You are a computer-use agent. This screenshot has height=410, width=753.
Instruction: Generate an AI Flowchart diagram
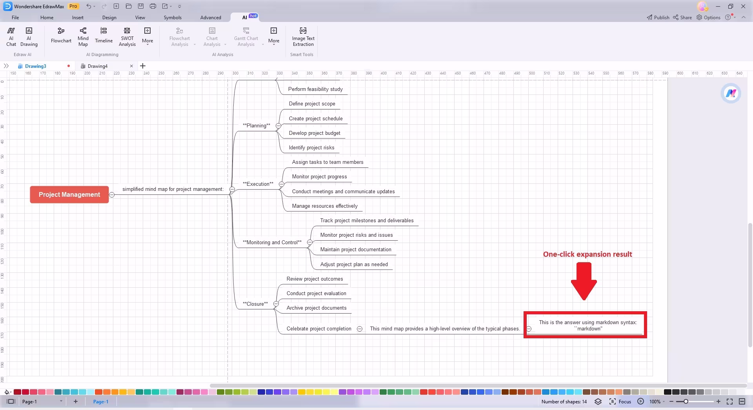click(x=61, y=35)
